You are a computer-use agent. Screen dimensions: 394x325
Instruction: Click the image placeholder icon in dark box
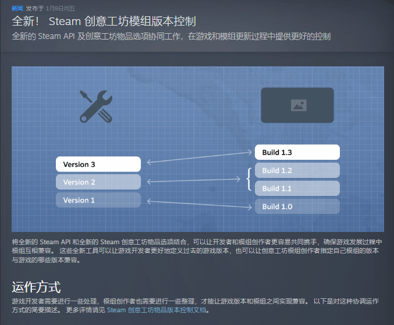[x=297, y=105]
